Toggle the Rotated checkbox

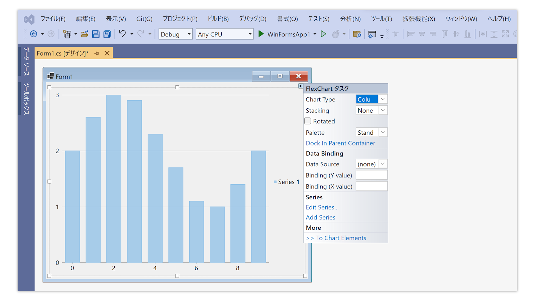pos(308,121)
